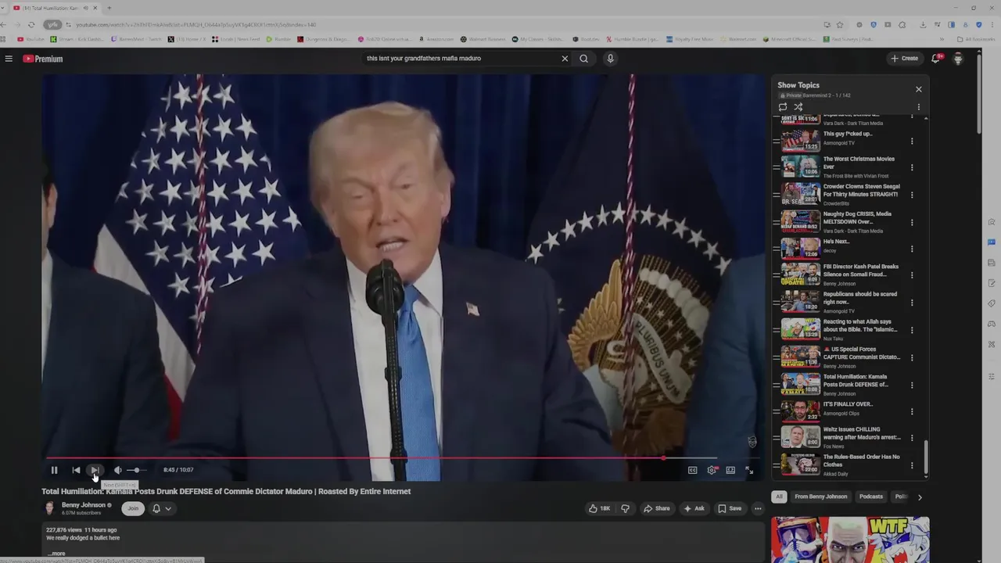Screen dimensions: 1001x563
Task: Open options for 'The Worst Christmas Movies Ever'
Action: coord(912,167)
